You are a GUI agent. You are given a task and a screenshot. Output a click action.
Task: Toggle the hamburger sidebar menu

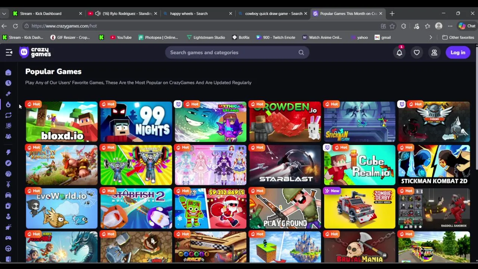(9, 53)
